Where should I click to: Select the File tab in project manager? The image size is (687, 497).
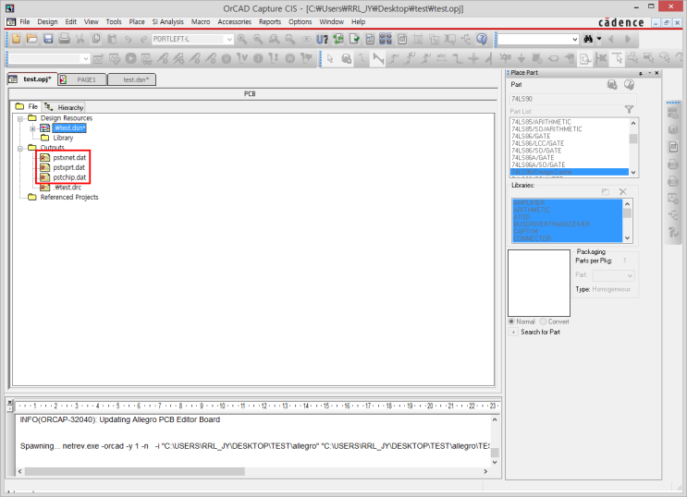click(x=27, y=107)
